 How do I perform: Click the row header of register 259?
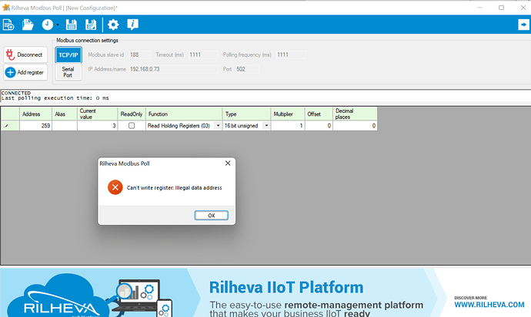click(x=10, y=126)
